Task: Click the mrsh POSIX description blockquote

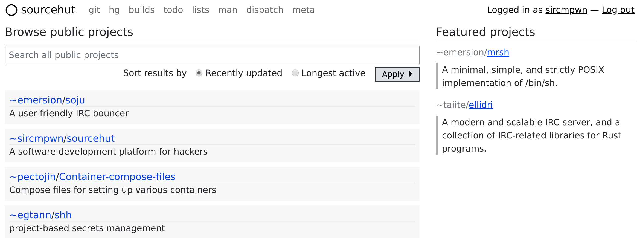Action: pos(535,76)
